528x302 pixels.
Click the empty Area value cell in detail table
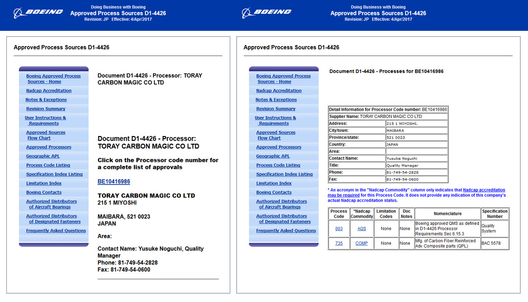point(417,151)
